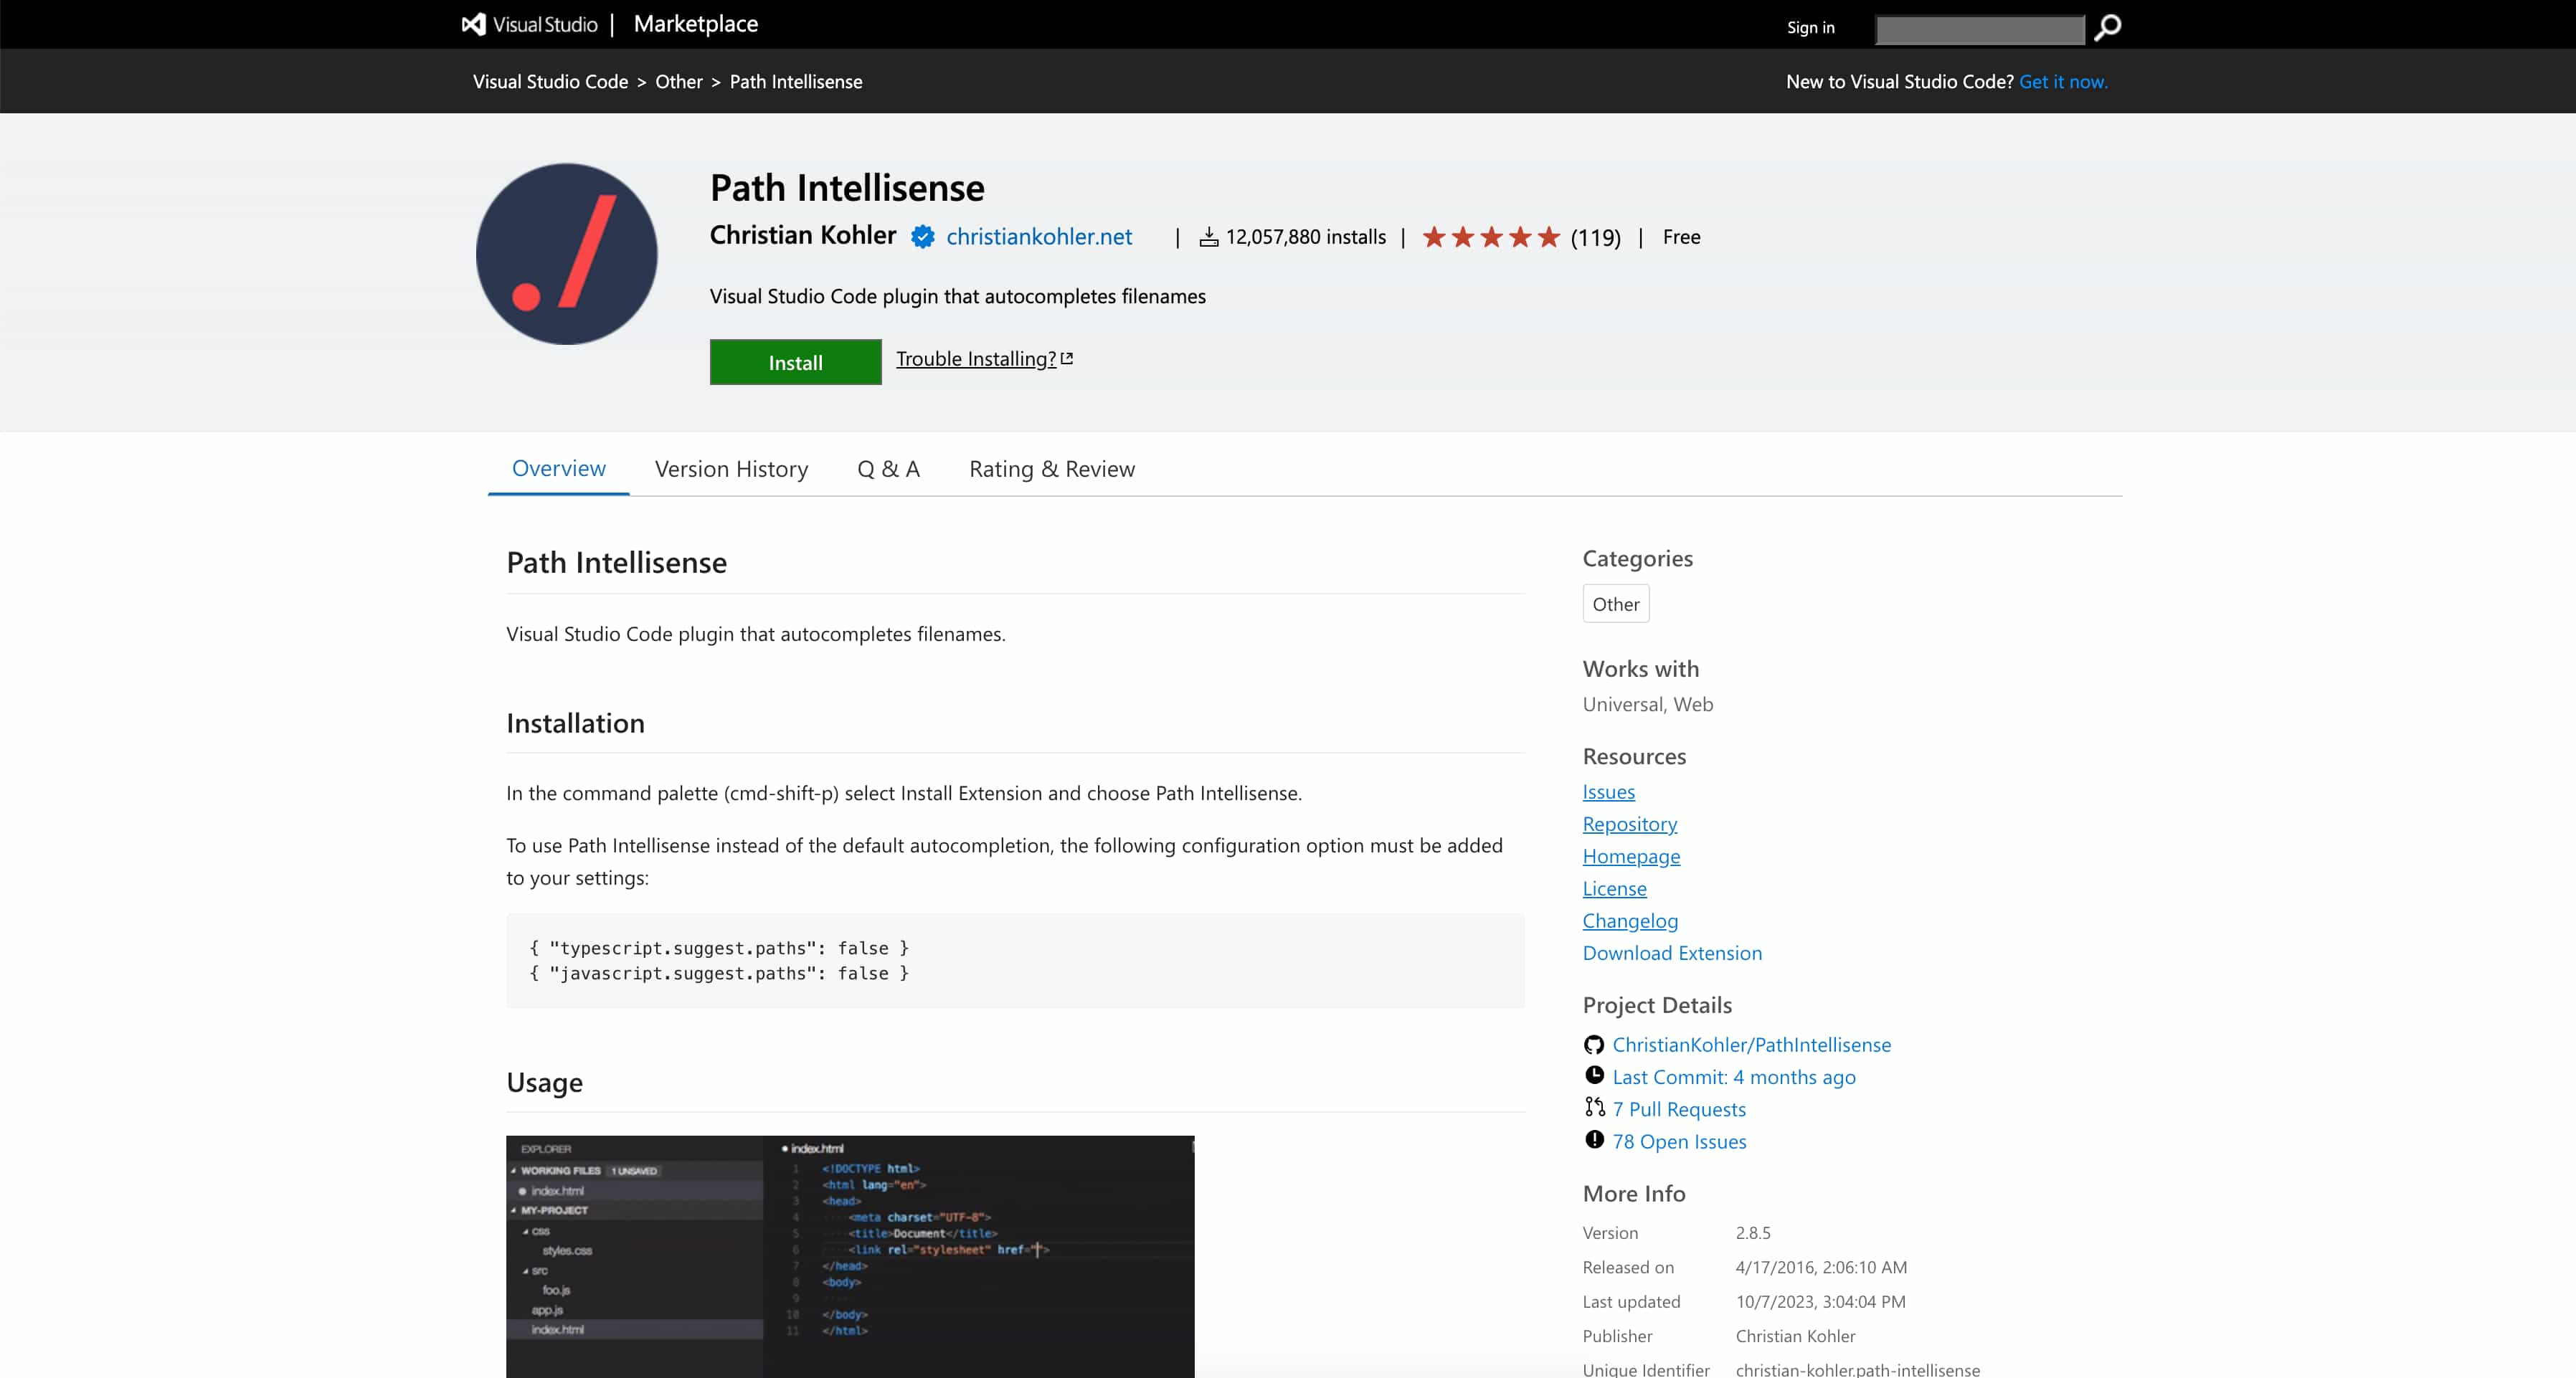Click the Visual Studio logo icon
Screen dimensions: 2576x1378
coord(473,24)
